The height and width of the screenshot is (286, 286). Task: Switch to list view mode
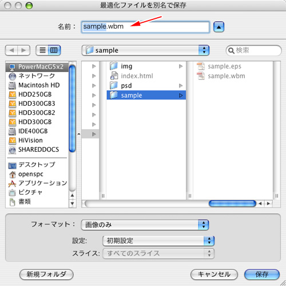[42, 50]
